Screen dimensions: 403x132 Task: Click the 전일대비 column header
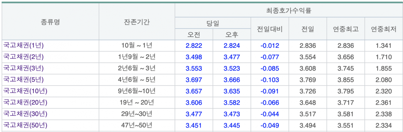click(x=270, y=29)
